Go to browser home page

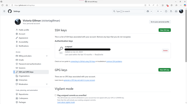(x=7, y=5)
